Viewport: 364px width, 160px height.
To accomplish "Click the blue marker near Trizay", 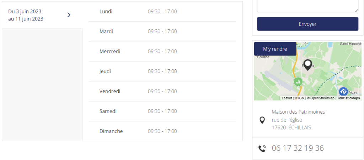I will click(x=343, y=91).
